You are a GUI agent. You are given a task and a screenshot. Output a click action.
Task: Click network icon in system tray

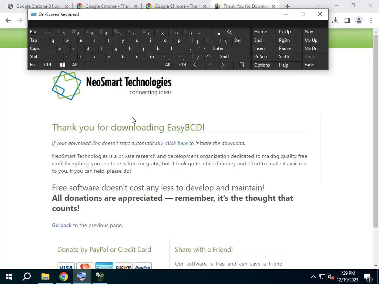[x=322, y=277]
